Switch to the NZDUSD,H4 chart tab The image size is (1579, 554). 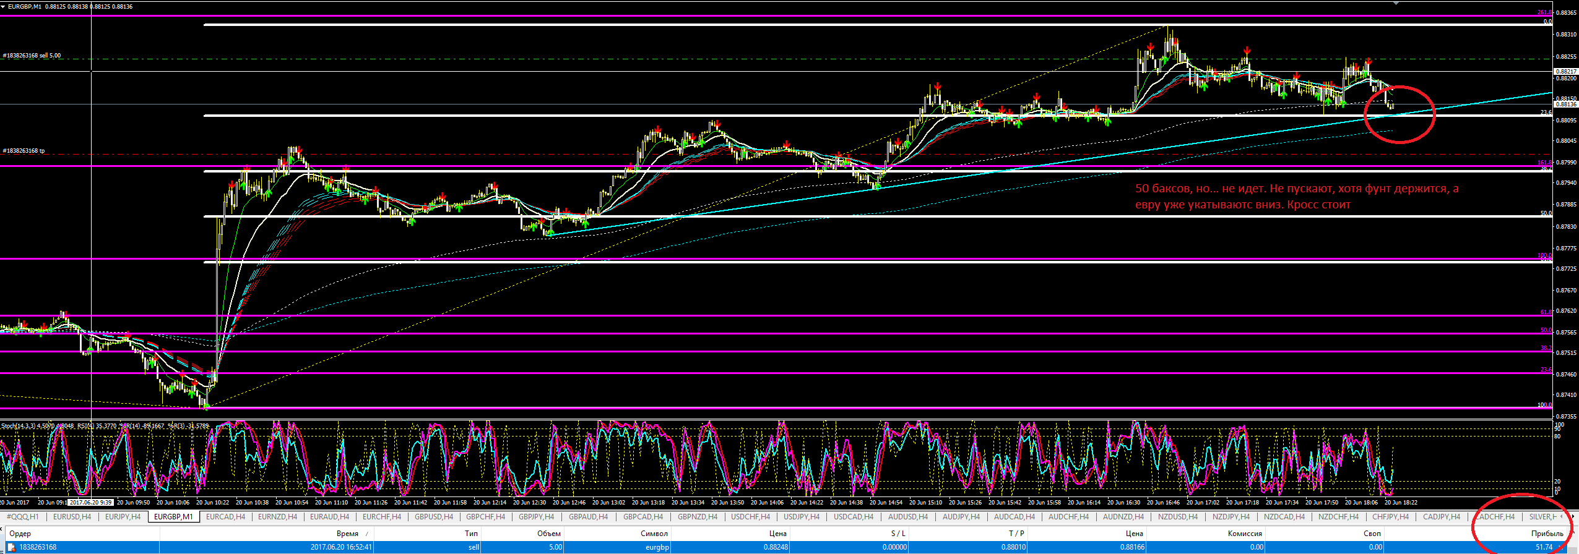(x=1177, y=517)
